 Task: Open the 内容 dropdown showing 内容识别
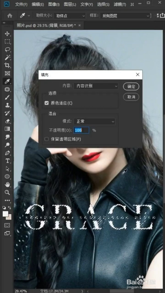(96, 86)
